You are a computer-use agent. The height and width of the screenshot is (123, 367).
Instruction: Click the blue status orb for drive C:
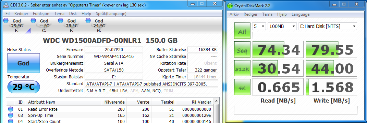[33, 20]
